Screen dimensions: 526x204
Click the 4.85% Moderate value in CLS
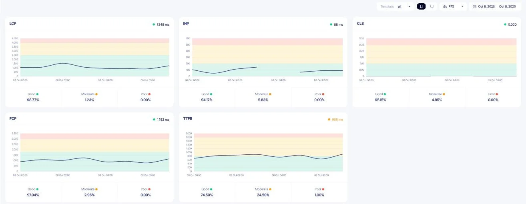(437, 100)
